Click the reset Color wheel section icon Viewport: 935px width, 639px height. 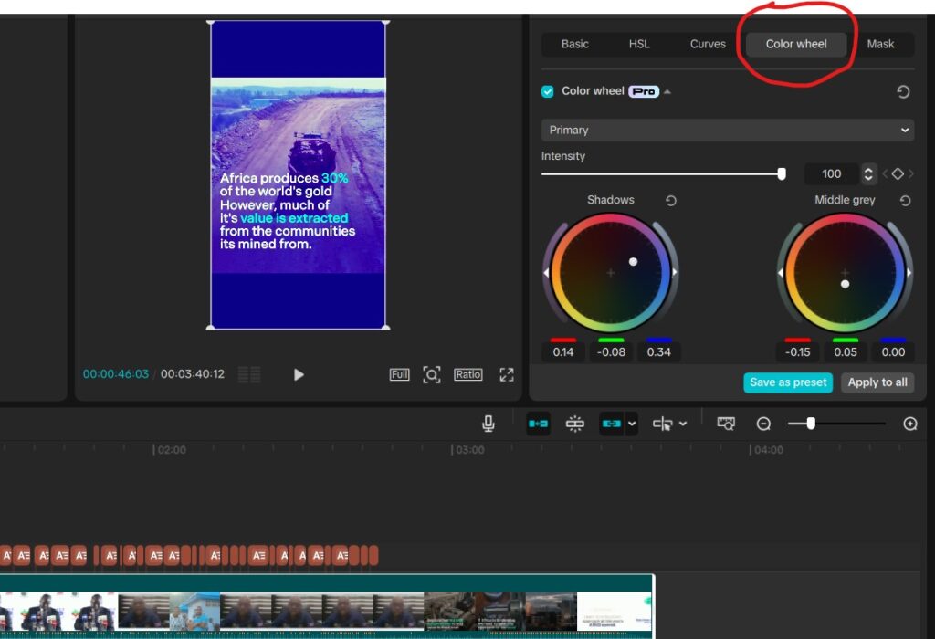click(x=903, y=91)
